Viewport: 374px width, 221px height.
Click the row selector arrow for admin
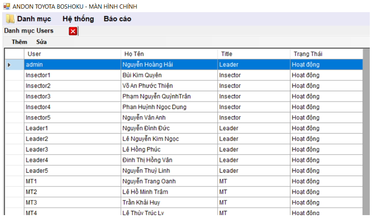9,65
